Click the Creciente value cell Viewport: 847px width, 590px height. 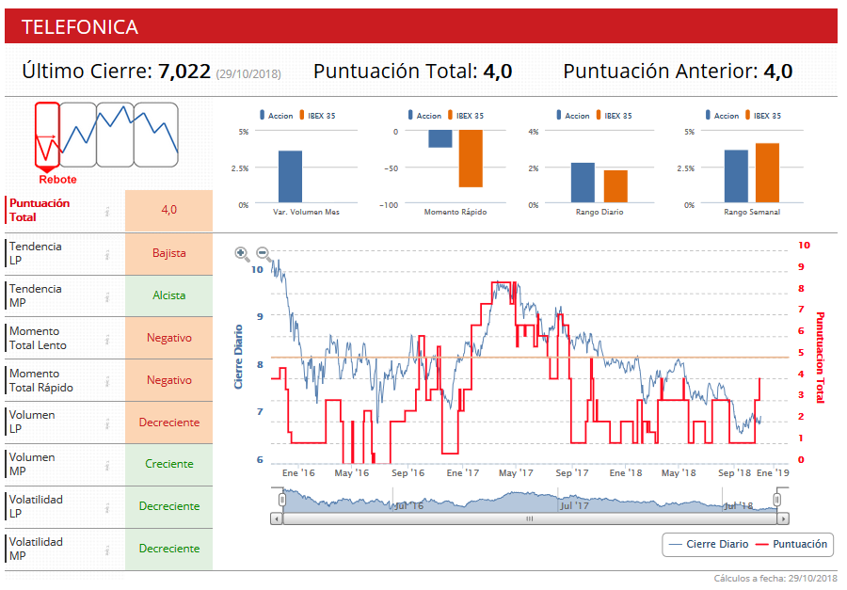(169, 464)
